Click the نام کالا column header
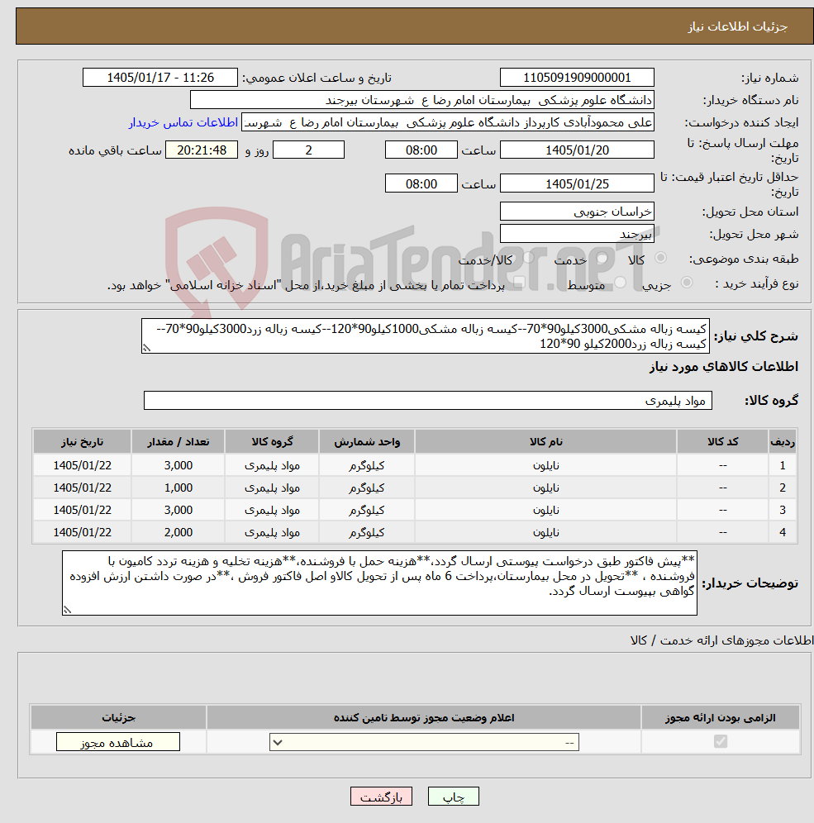814x823 pixels. coord(545,442)
